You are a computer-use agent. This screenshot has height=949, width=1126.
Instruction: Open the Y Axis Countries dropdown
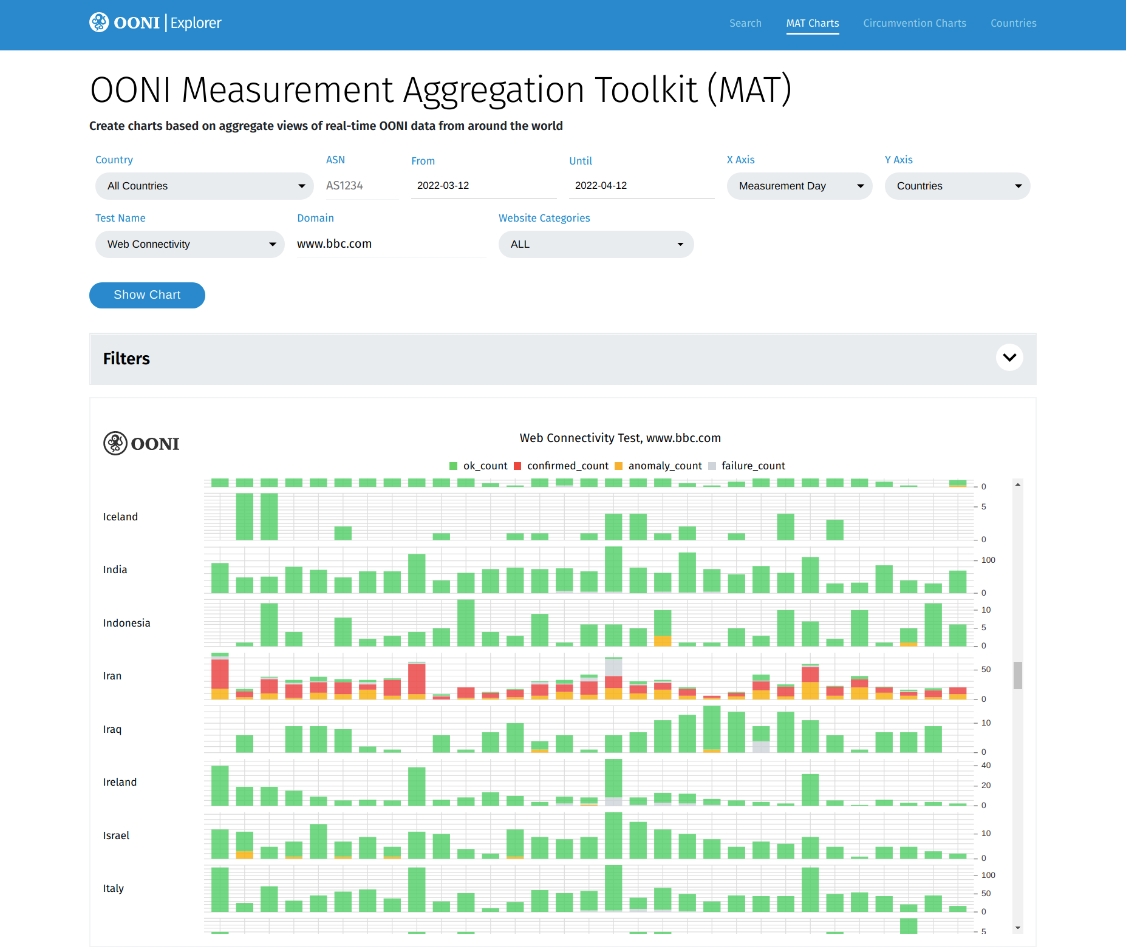point(957,186)
